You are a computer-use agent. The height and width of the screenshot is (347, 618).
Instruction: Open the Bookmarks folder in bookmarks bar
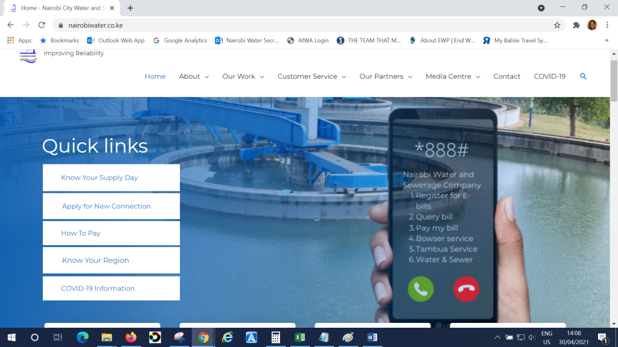[x=60, y=40]
